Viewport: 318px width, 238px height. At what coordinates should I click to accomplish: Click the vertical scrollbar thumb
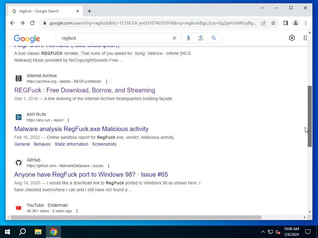310,117
